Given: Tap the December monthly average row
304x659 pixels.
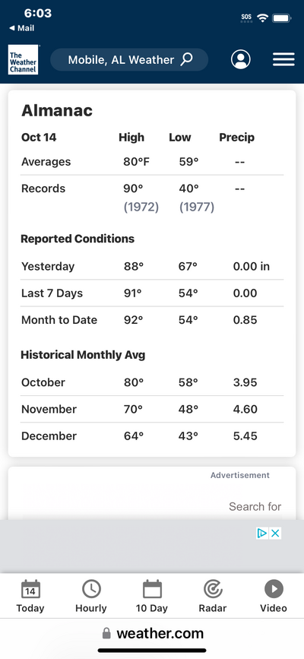Looking at the screenshot, I should click(152, 436).
